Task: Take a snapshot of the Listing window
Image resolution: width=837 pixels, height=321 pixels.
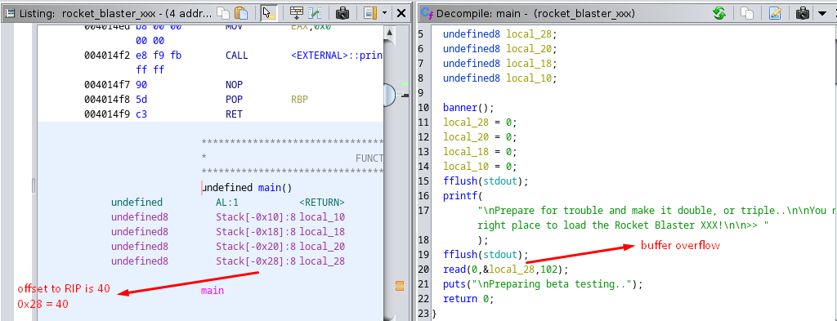Action: click(x=342, y=12)
